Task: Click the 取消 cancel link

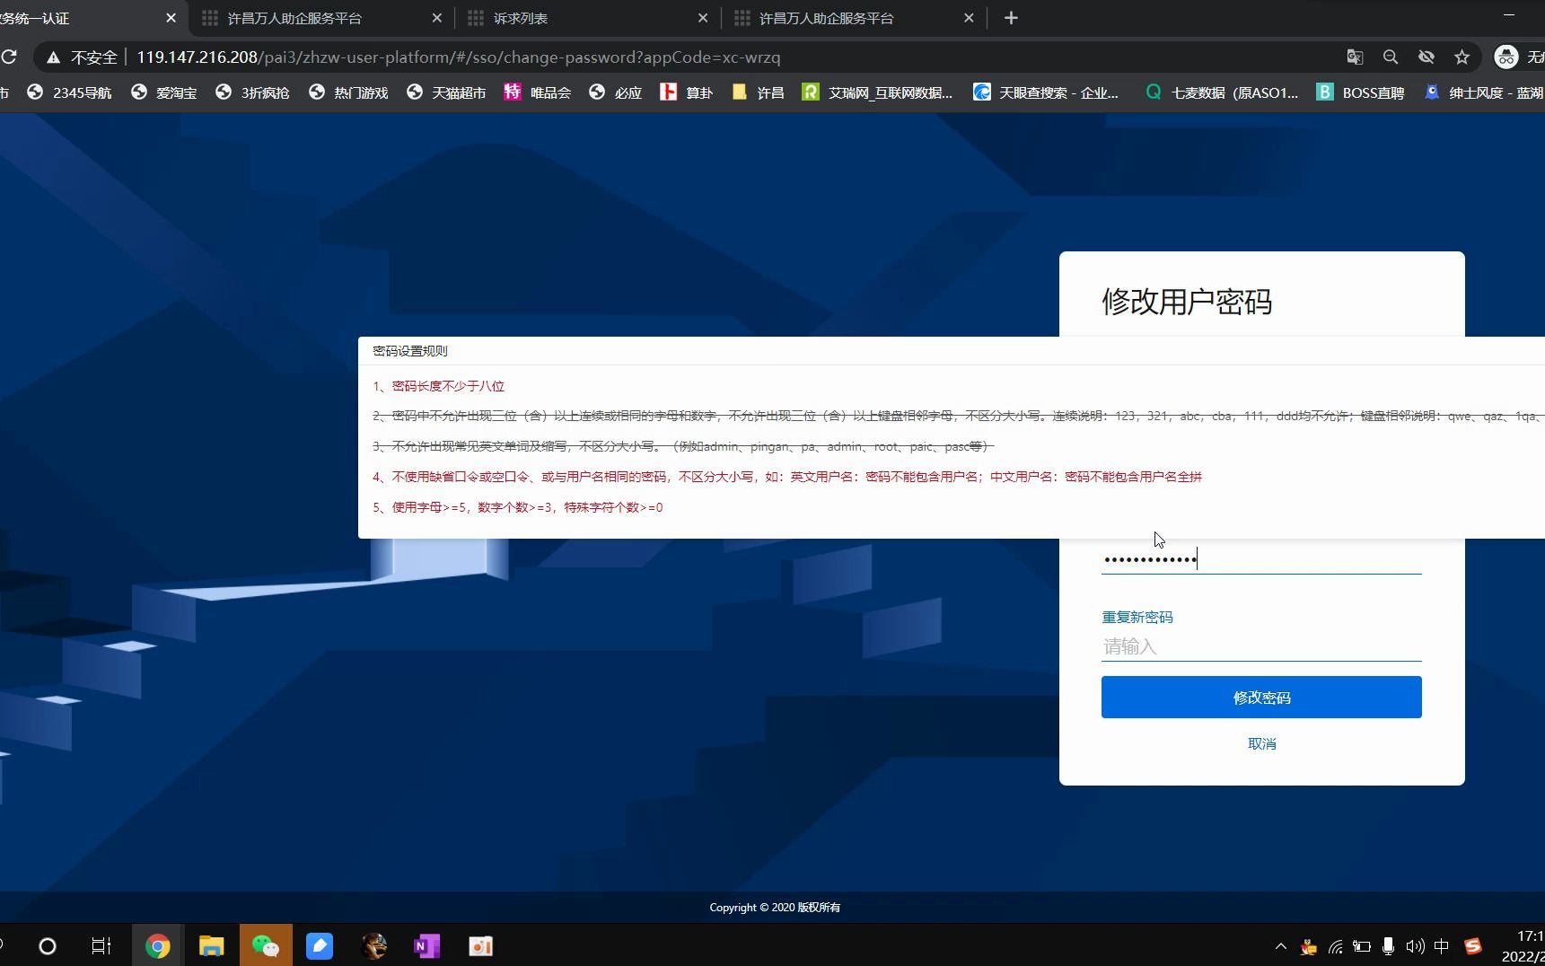Action: 1260,743
